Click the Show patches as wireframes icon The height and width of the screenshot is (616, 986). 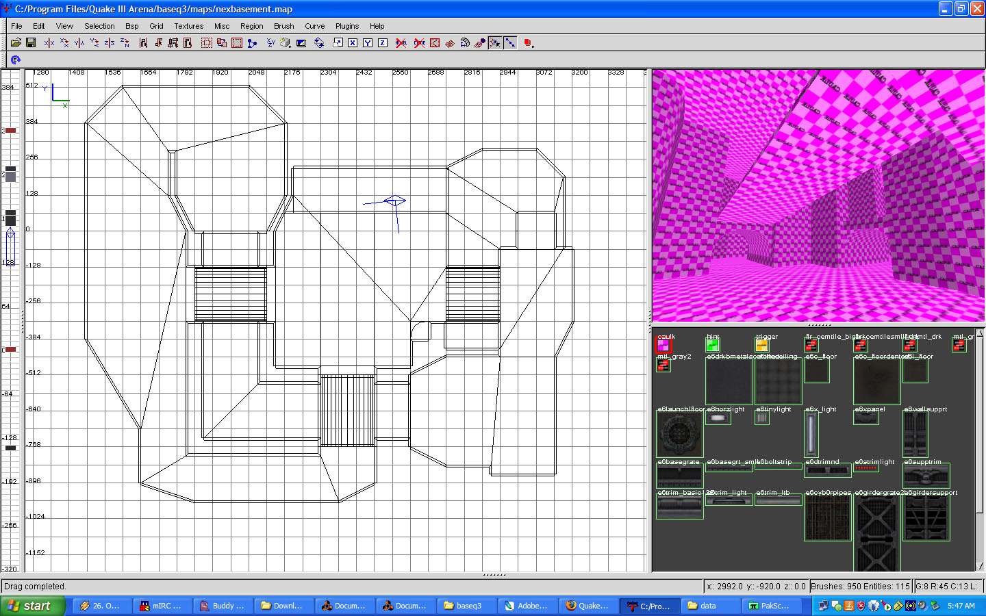pos(450,42)
